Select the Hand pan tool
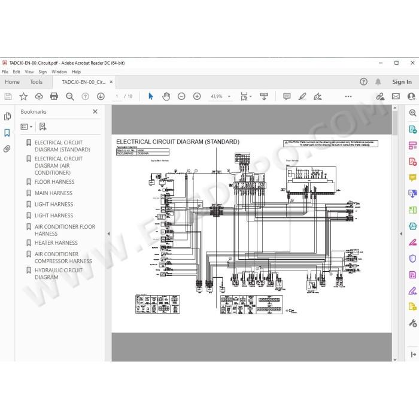The image size is (419, 419). tap(166, 96)
